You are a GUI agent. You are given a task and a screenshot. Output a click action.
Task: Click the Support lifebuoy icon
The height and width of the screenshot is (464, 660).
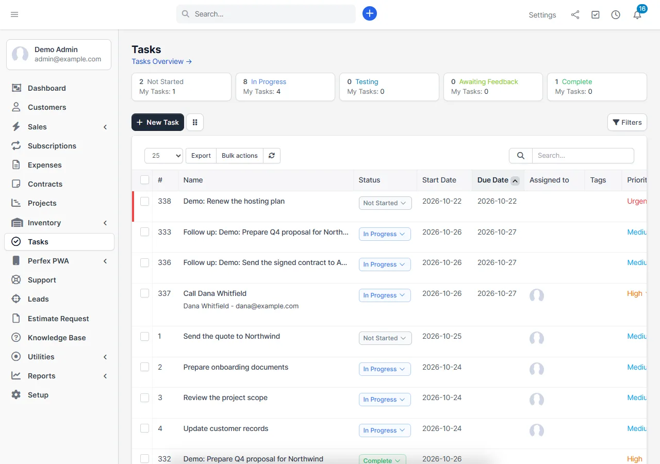(x=16, y=280)
